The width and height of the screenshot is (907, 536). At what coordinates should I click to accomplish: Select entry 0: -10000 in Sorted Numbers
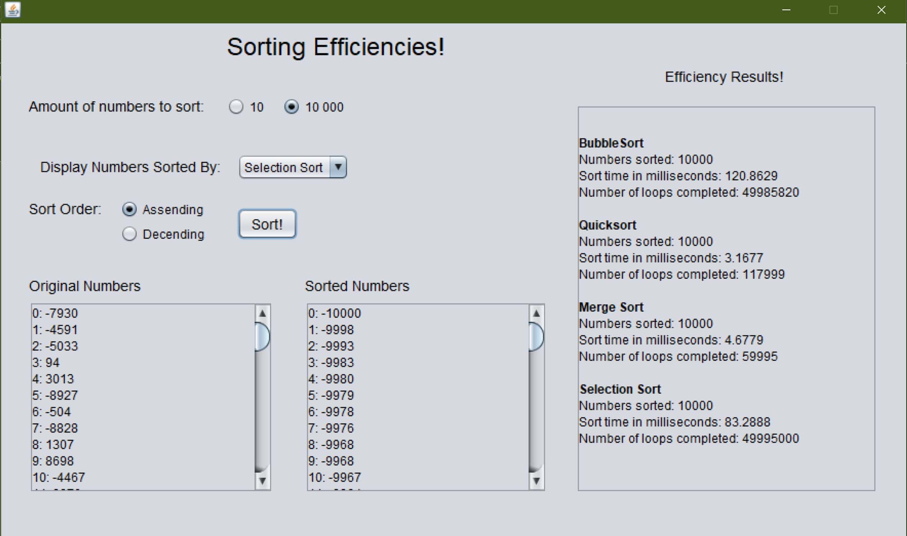coord(334,313)
